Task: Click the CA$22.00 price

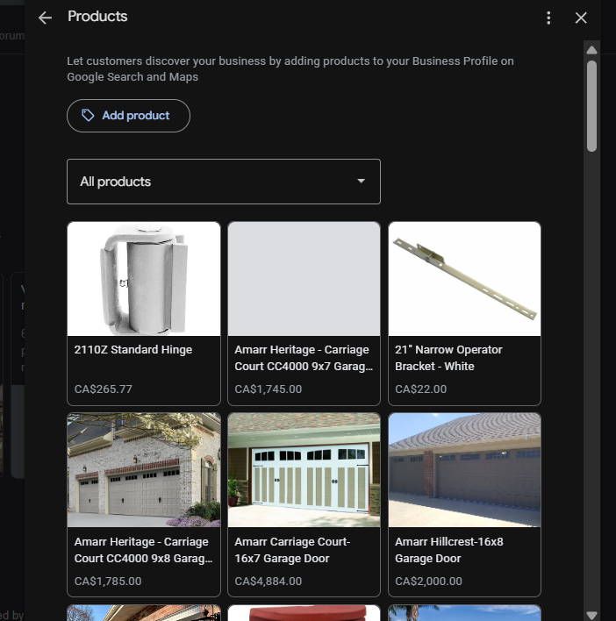Action: coord(420,389)
